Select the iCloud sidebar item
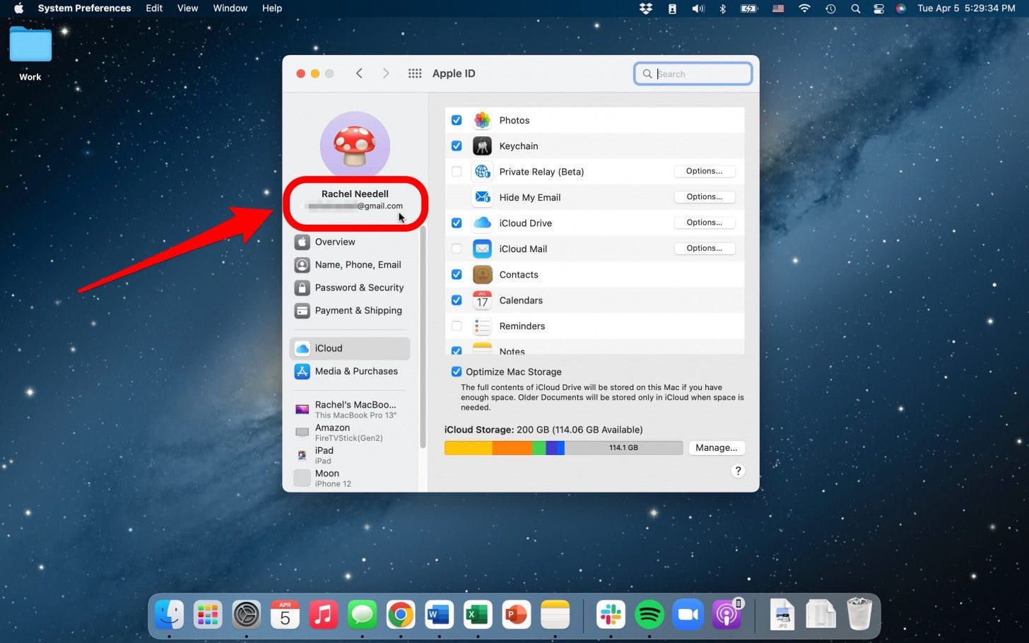 pyautogui.click(x=329, y=348)
